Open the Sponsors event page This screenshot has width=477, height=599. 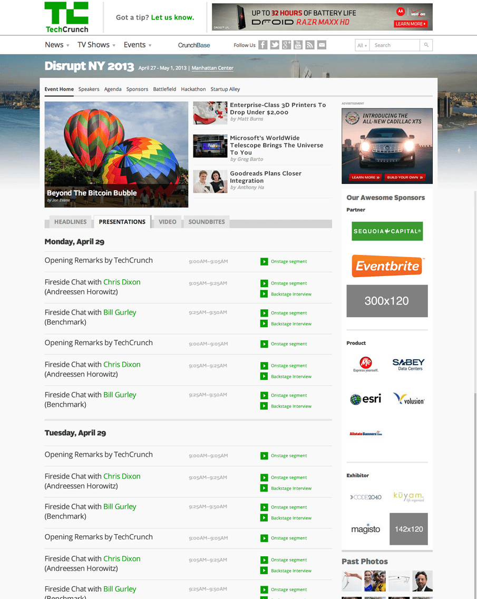pos(137,89)
